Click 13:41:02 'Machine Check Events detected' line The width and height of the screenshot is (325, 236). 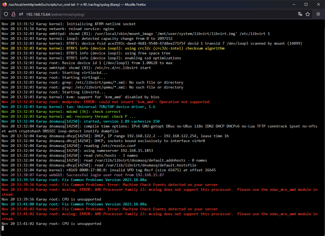[110, 209]
